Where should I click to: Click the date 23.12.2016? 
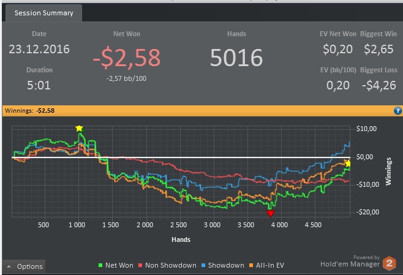tap(39, 49)
